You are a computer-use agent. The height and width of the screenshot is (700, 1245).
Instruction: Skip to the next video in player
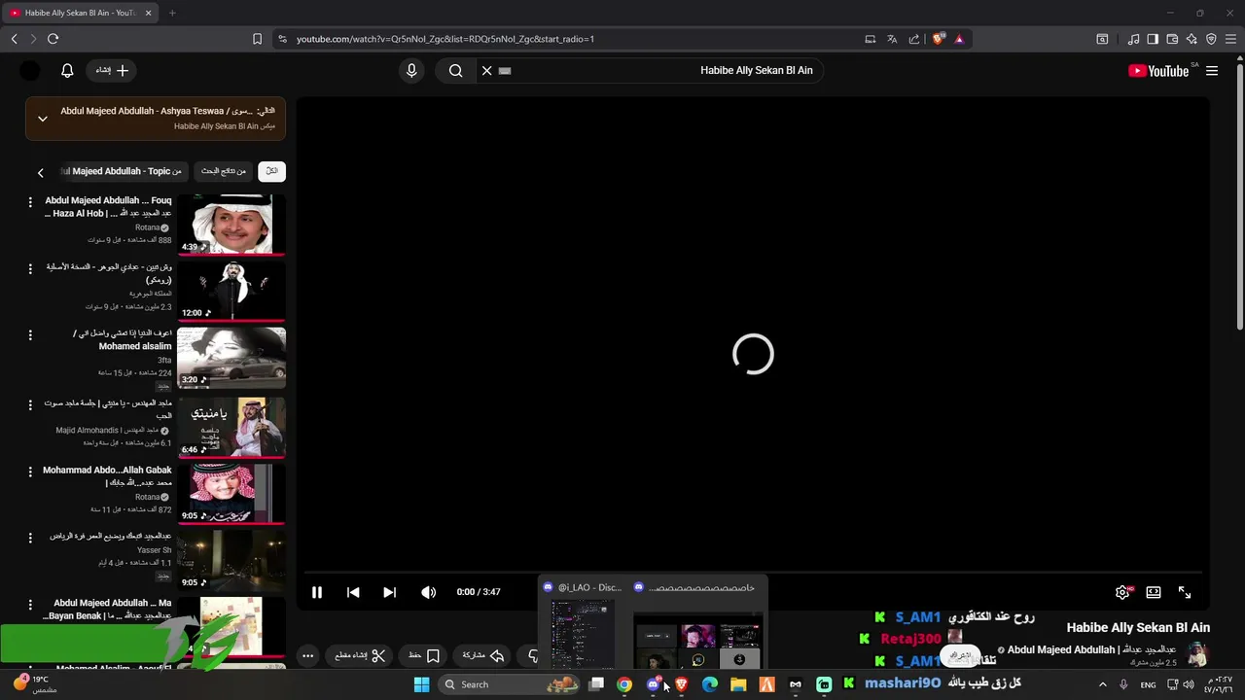click(x=389, y=592)
